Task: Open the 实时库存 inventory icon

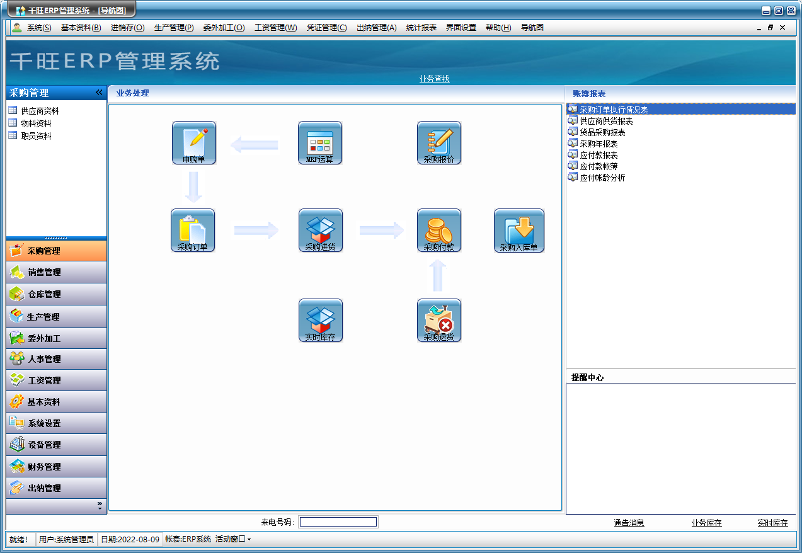Action: tap(321, 321)
